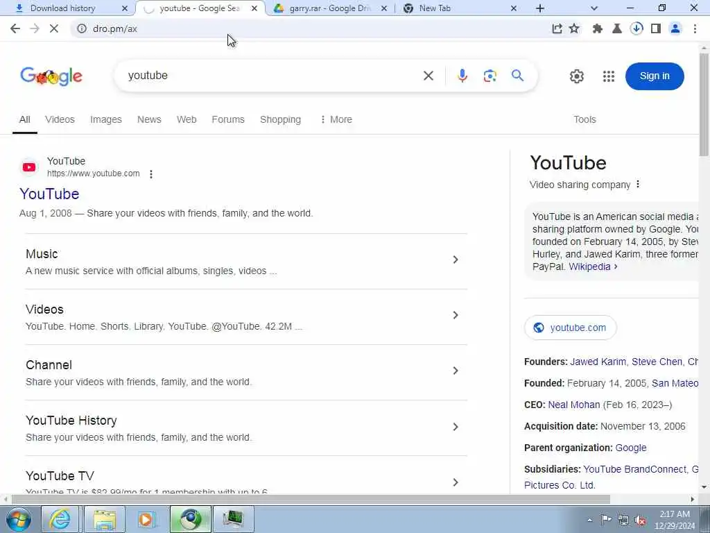Click the scroll right arrow

[x=693, y=500]
